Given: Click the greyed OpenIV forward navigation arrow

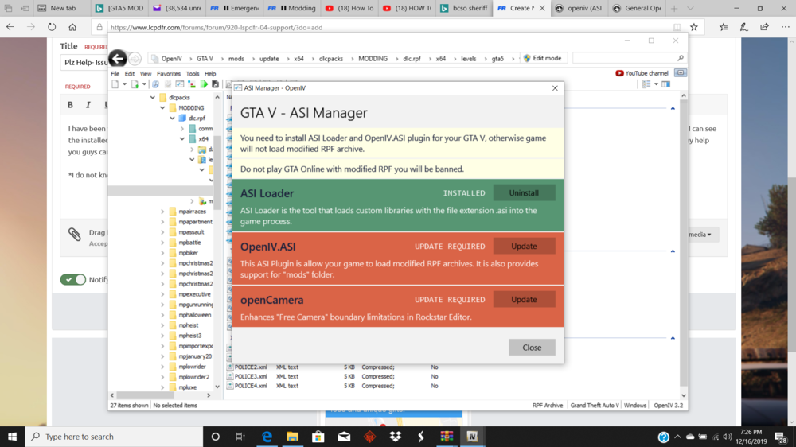Looking at the screenshot, I should [135, 59].
